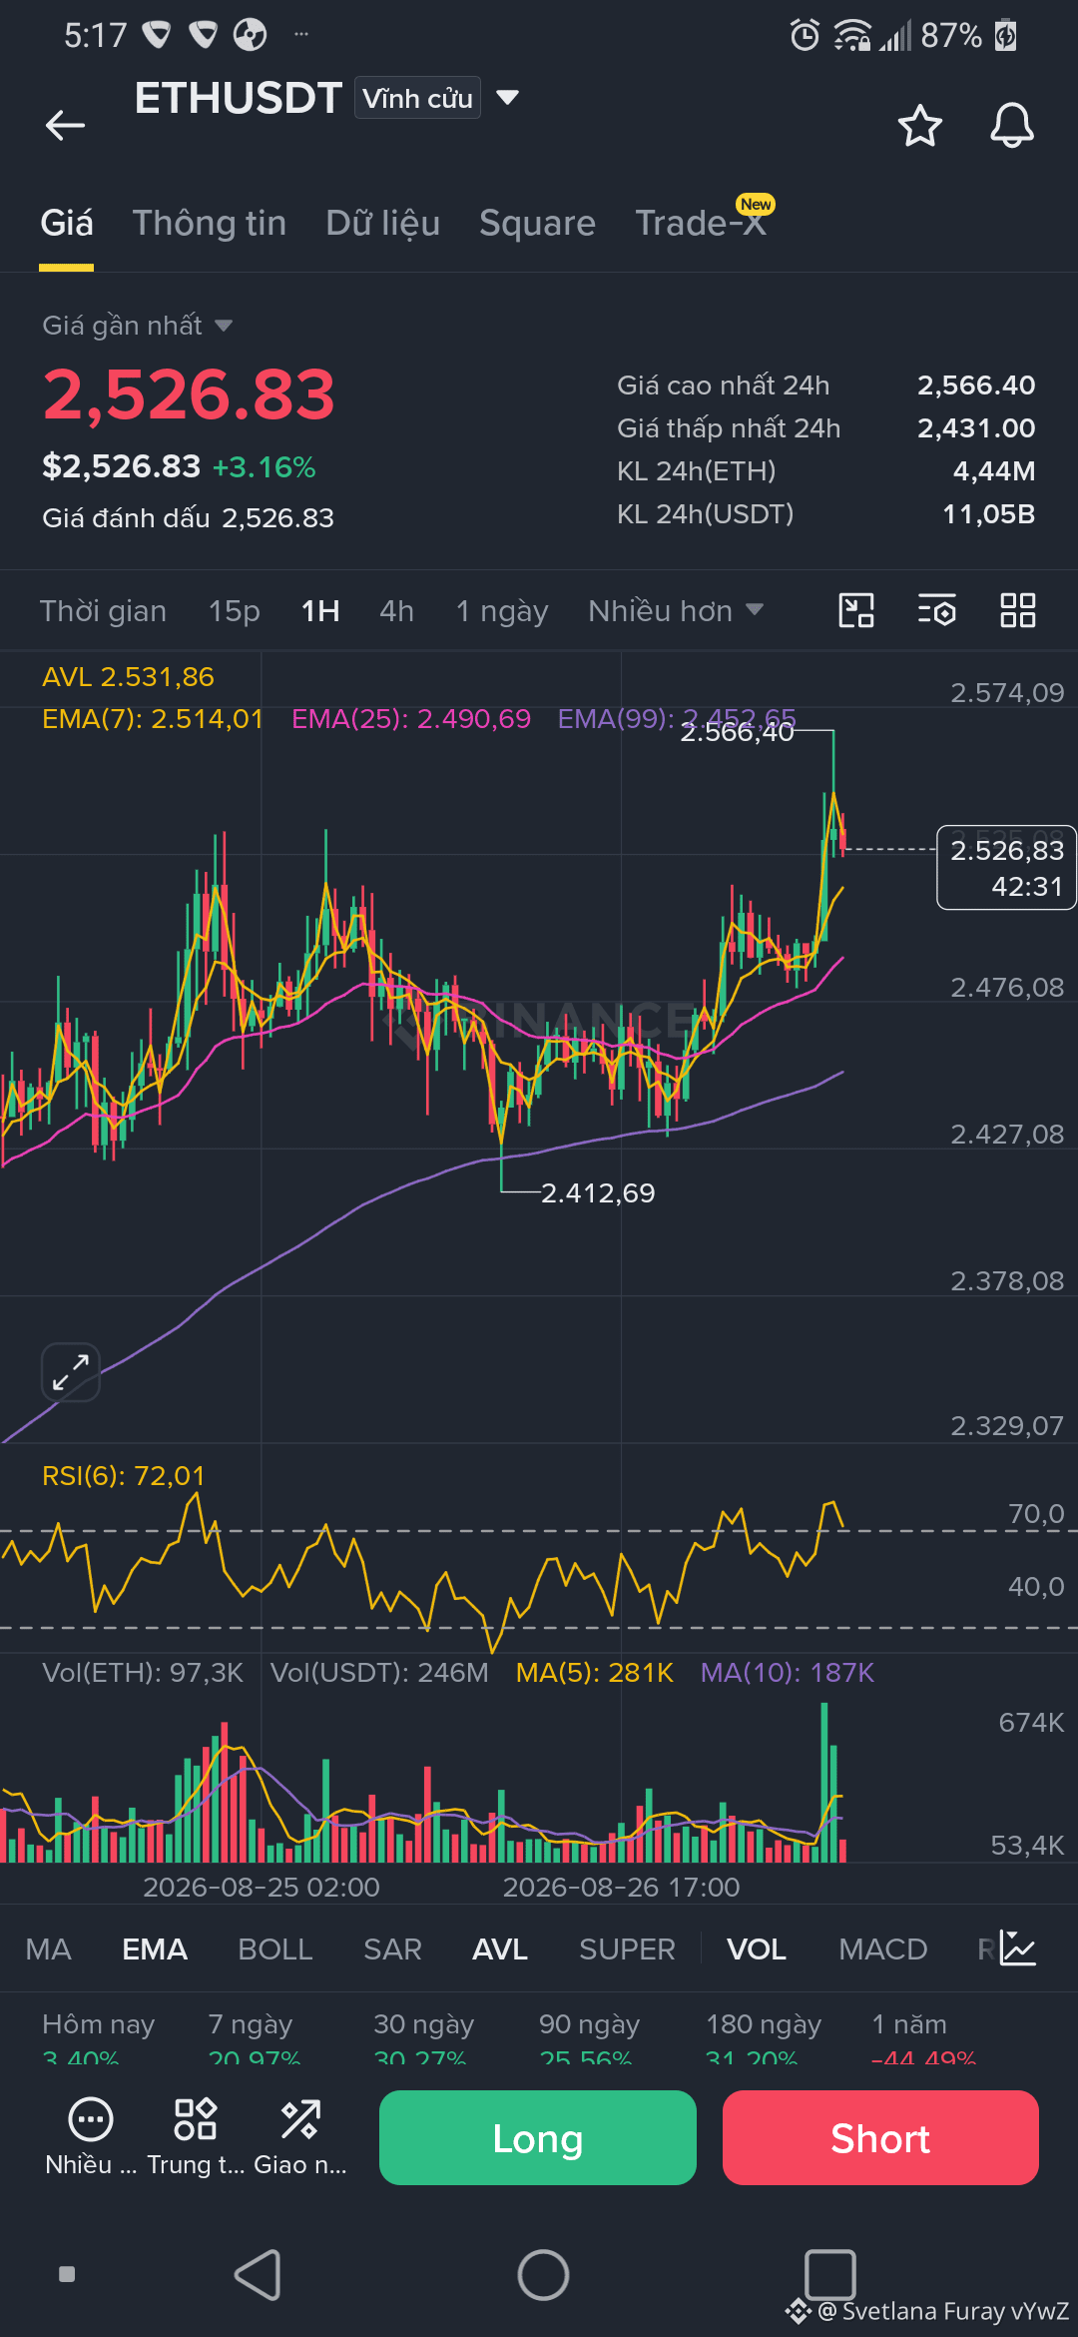Tap the Giá đánh dấu 2,526.83 text
This screenshot has height=2337, width=1078.
(x=188, y=518)
